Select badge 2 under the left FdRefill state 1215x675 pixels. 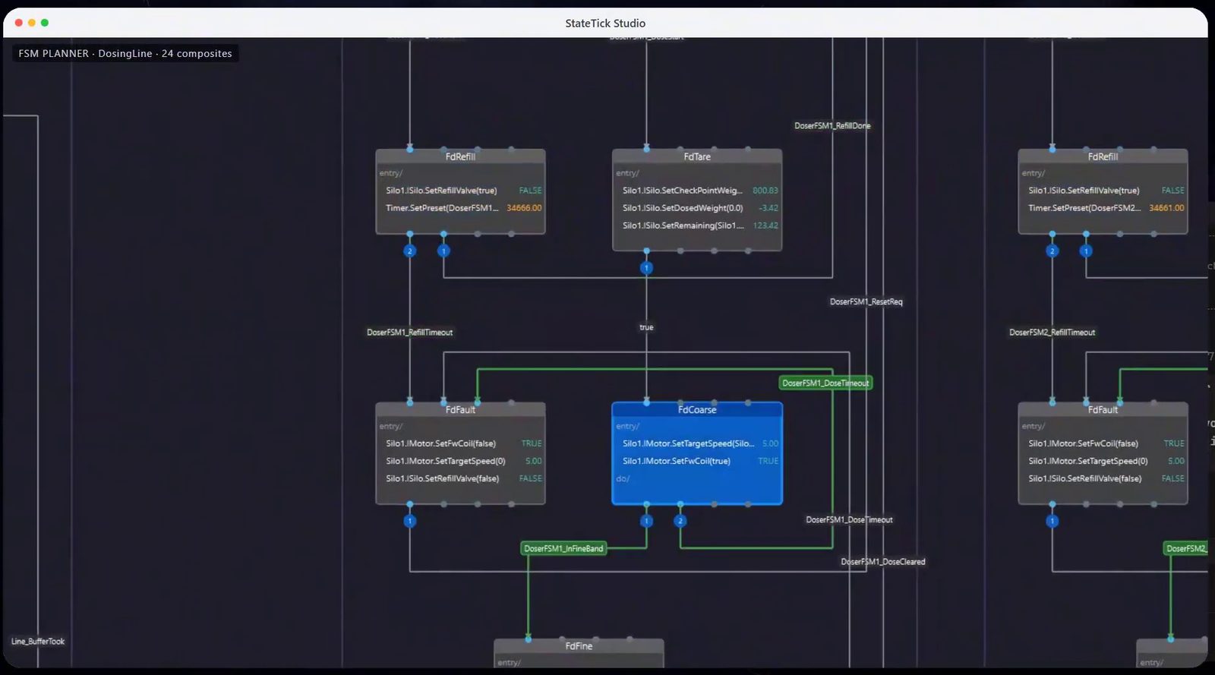410,251
